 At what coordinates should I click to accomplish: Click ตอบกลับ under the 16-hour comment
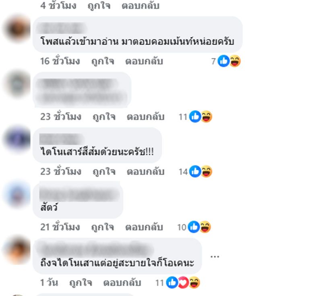[x=144, y=61]
